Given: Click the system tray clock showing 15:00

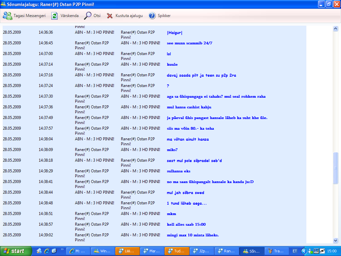Looking at the screenshot, I should point(331,251).
